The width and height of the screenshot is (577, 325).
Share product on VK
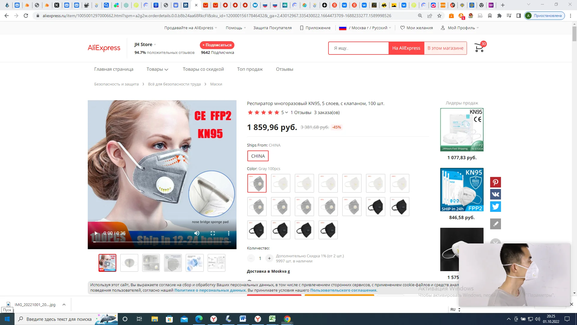(x=495, y=194)
